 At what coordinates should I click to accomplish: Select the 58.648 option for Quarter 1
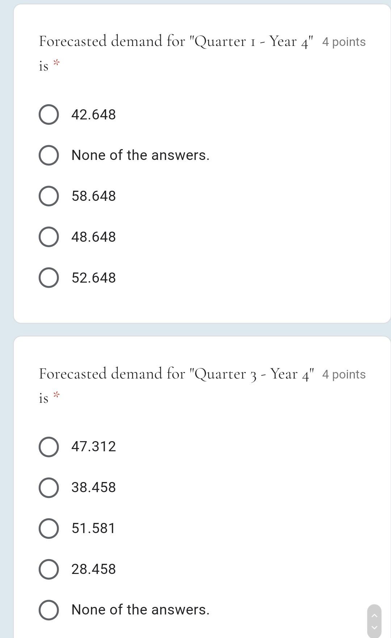pyautogui.click(x=49, y=196)
